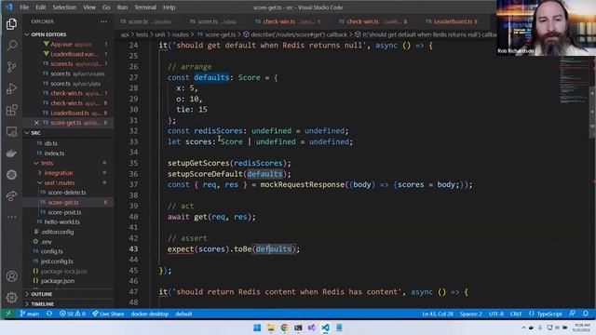Click the remote window indicator in status bar
Screen dimensions: 596x335
tap(8, 314)
